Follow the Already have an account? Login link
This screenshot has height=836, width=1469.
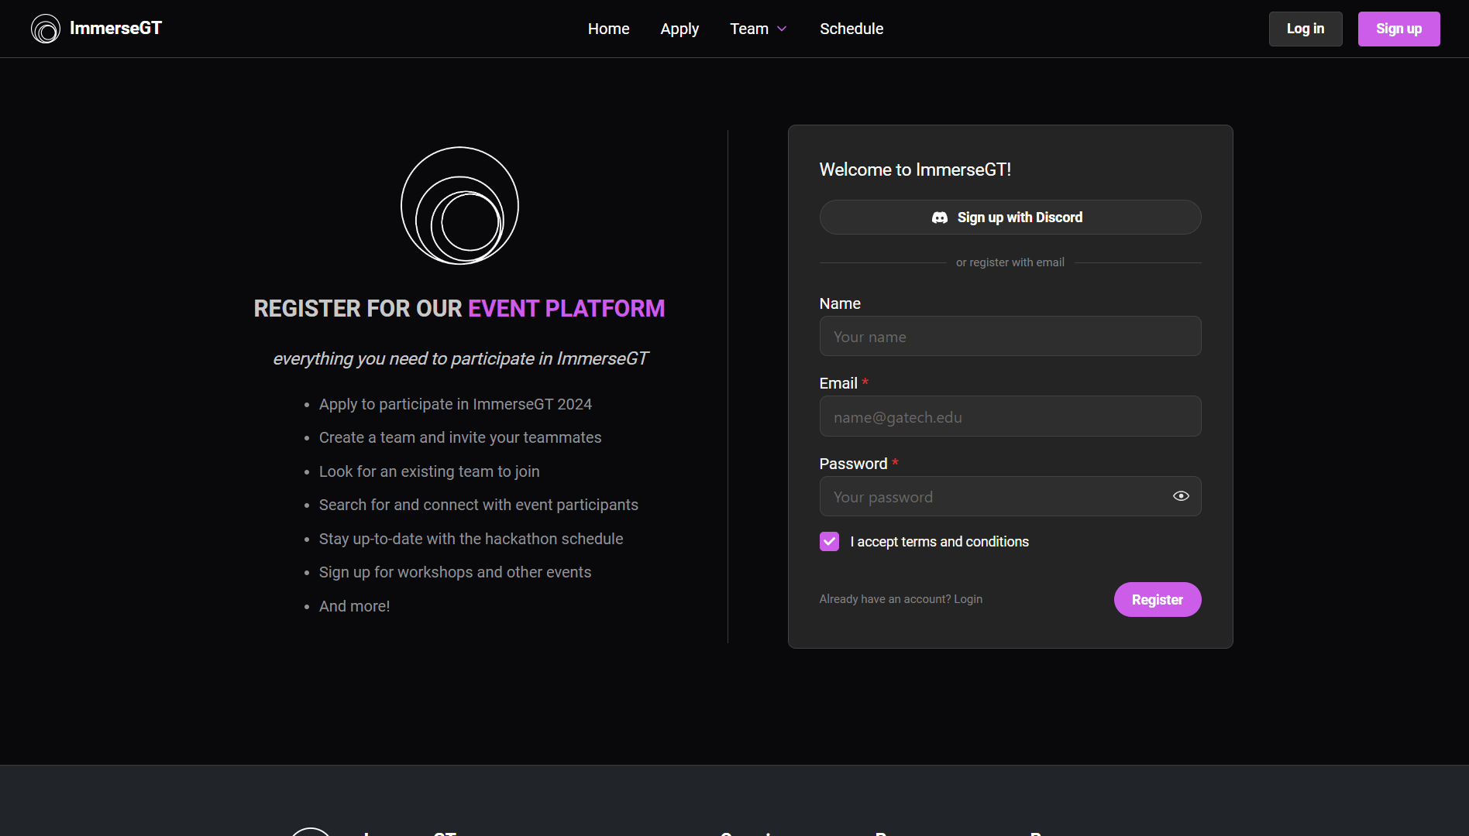point(901,599)
